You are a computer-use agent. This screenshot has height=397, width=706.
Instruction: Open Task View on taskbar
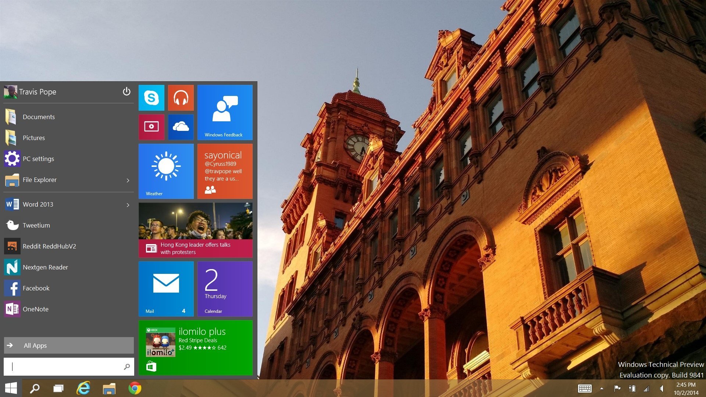coord(58,388)
